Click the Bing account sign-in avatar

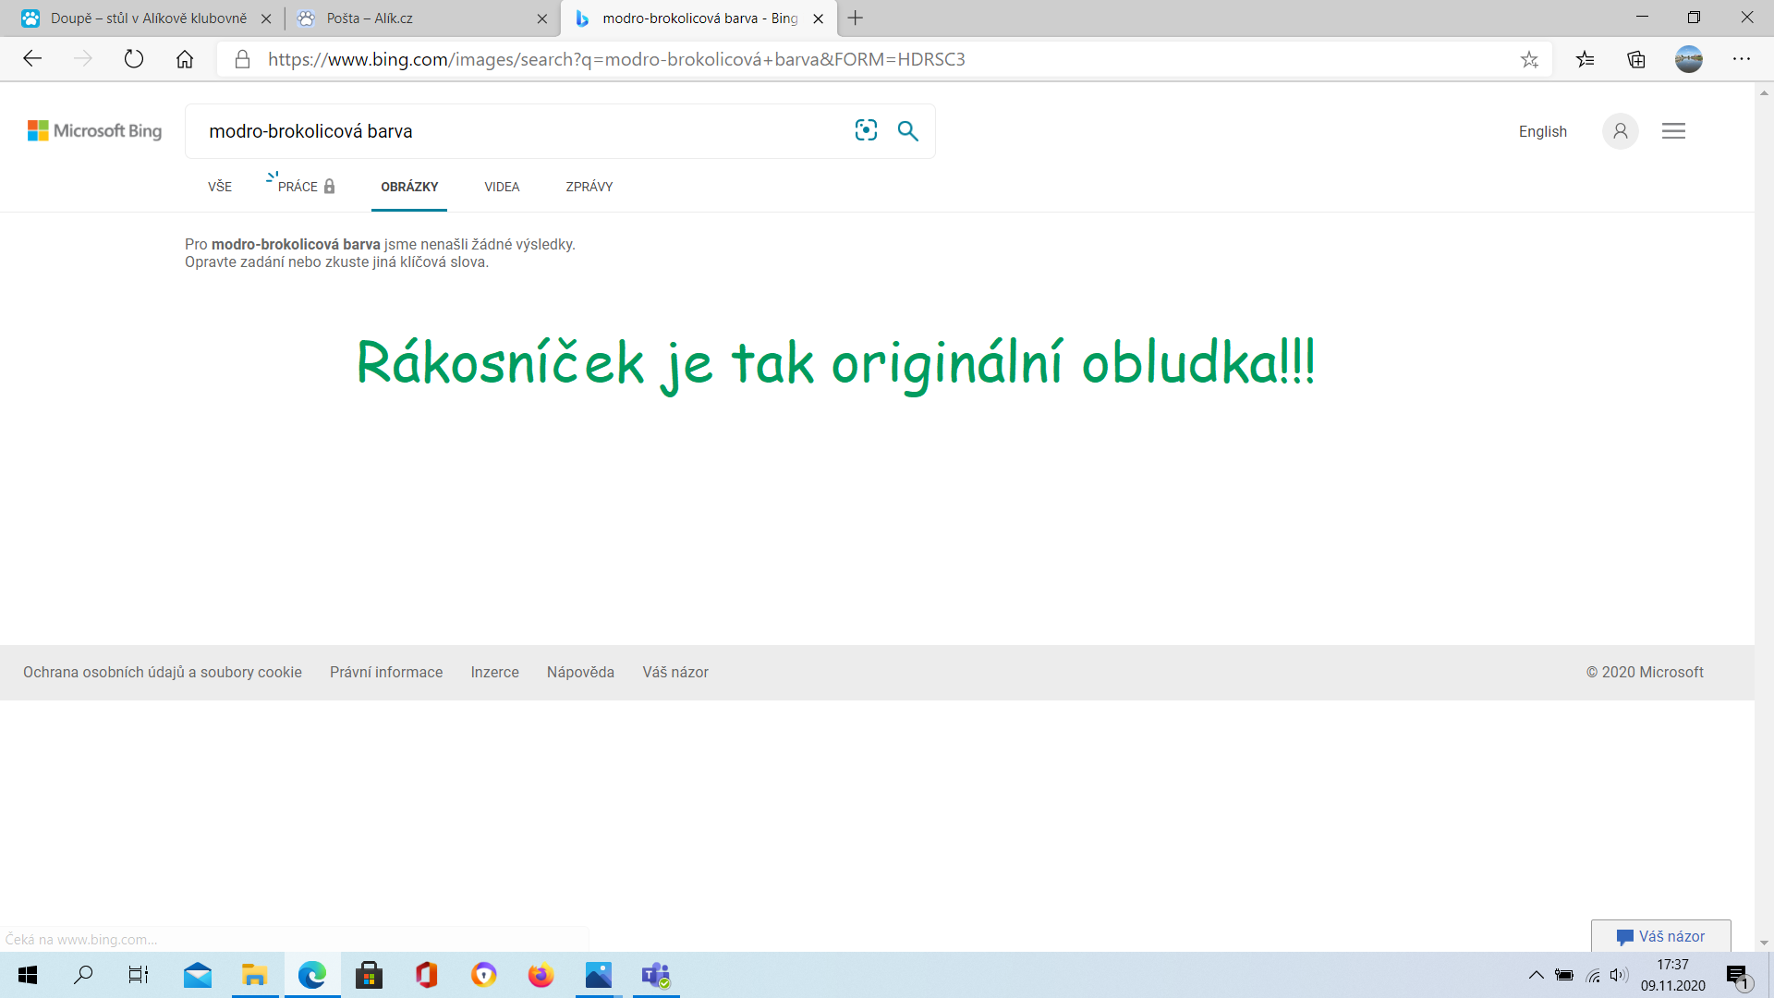1620,131
